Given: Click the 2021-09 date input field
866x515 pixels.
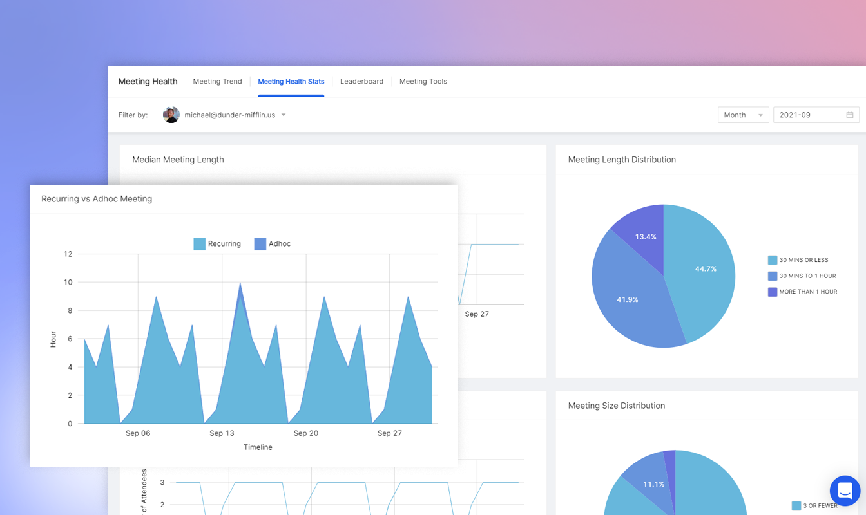Looking at the screenshot, I should click(816, 115).
